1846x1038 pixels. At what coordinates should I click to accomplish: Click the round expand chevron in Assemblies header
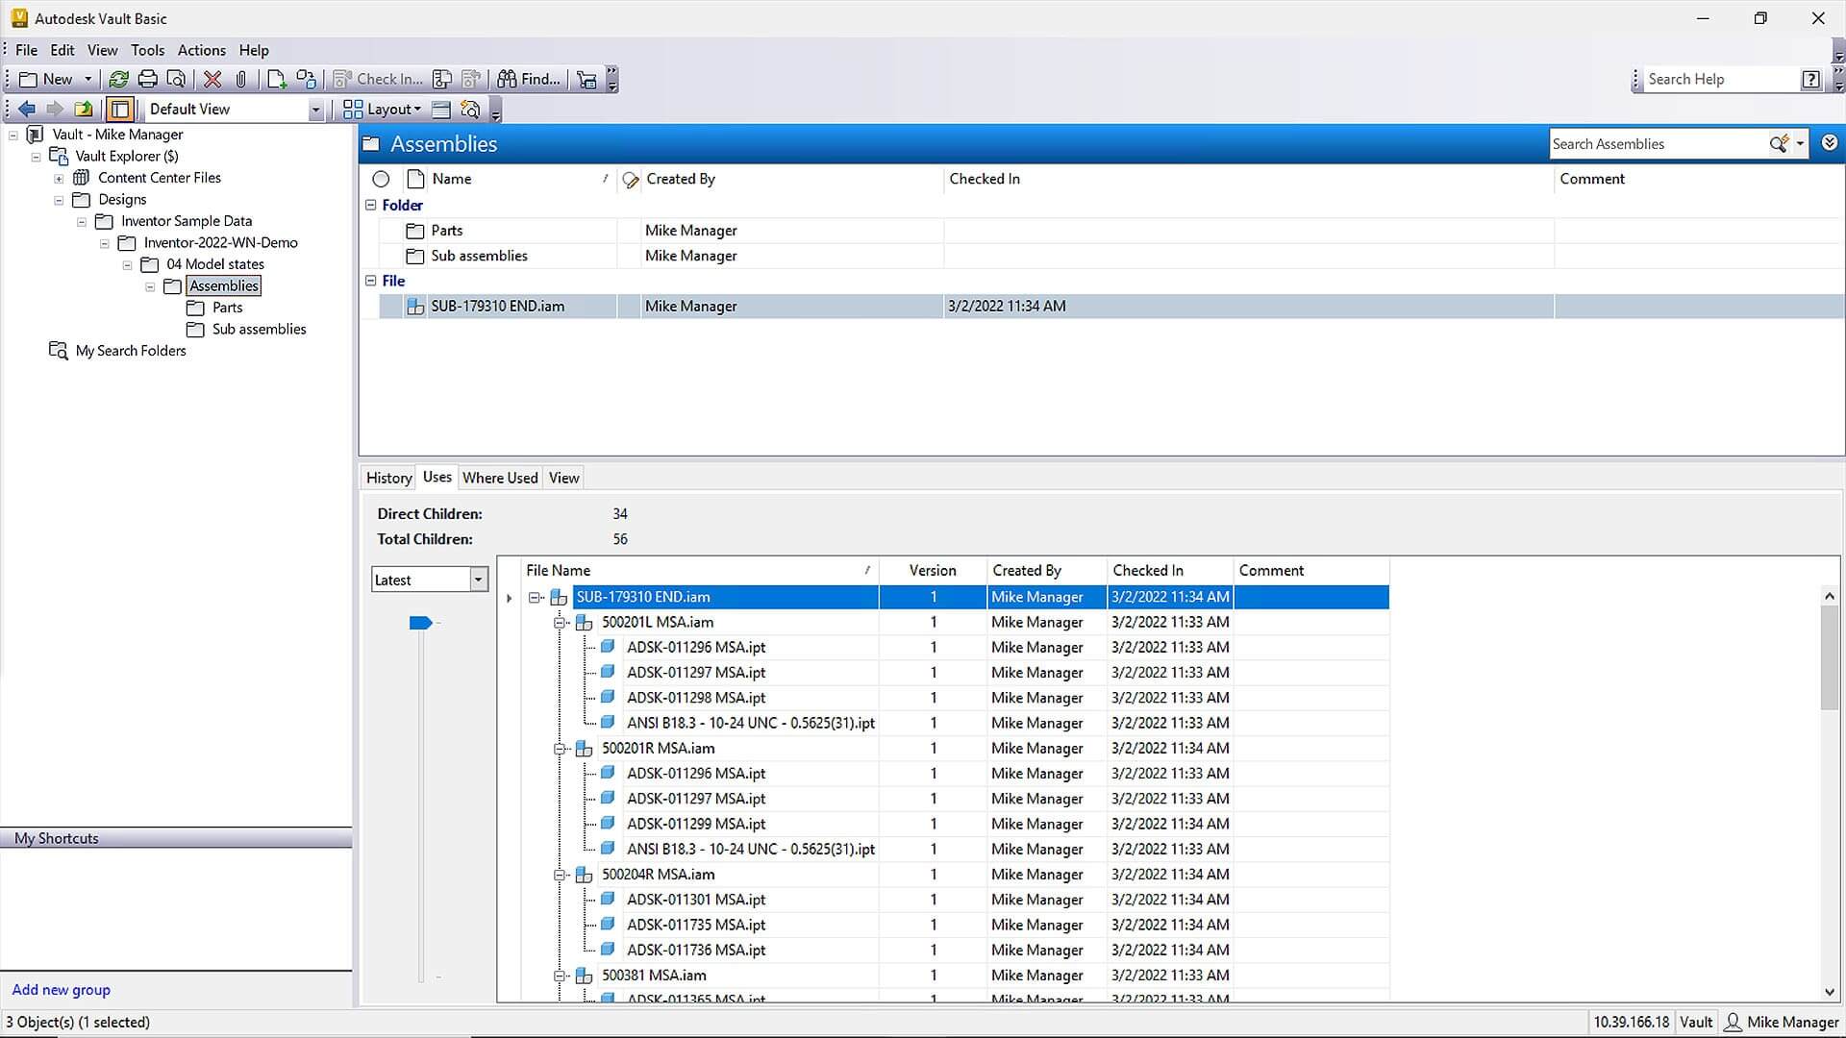coord(1830,143)
